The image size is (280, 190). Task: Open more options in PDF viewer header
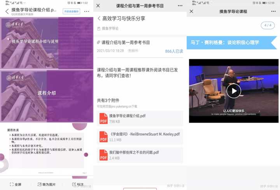pyautogui.click(x=87, y=11)
